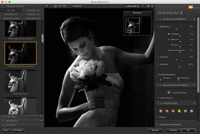Click the Highlights brightness icon
This screenshot has height=134, width=200.
click(169, 34)
